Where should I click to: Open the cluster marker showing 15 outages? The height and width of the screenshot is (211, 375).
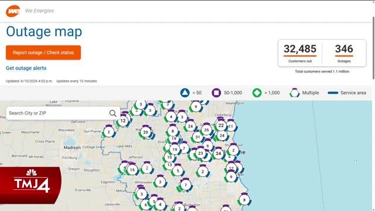coord(132,170)
